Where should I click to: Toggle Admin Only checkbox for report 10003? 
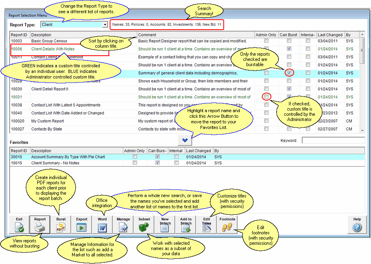point(267,41)
